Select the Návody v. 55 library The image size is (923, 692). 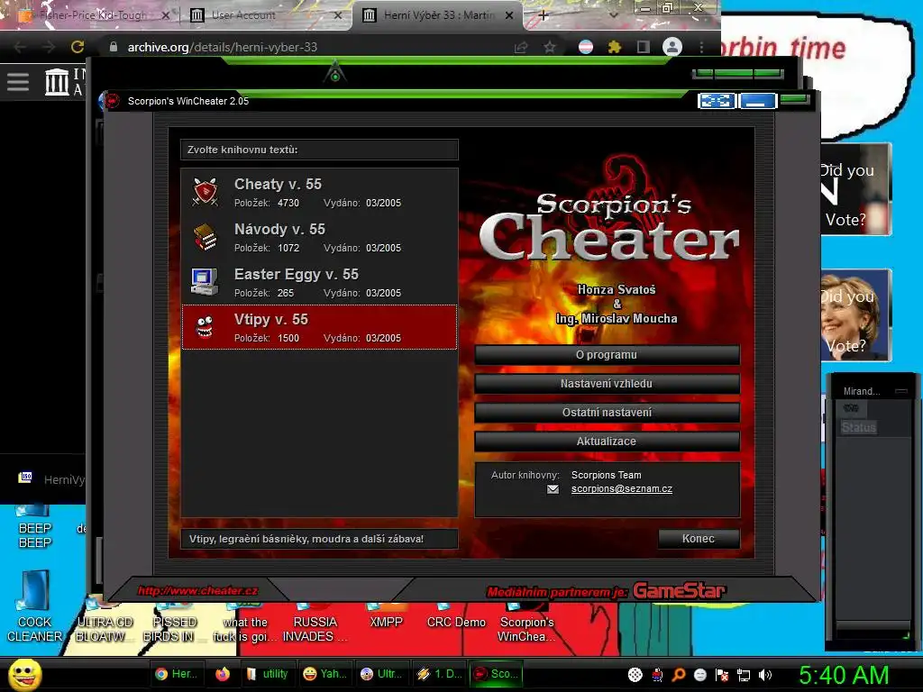pos(319,237)
